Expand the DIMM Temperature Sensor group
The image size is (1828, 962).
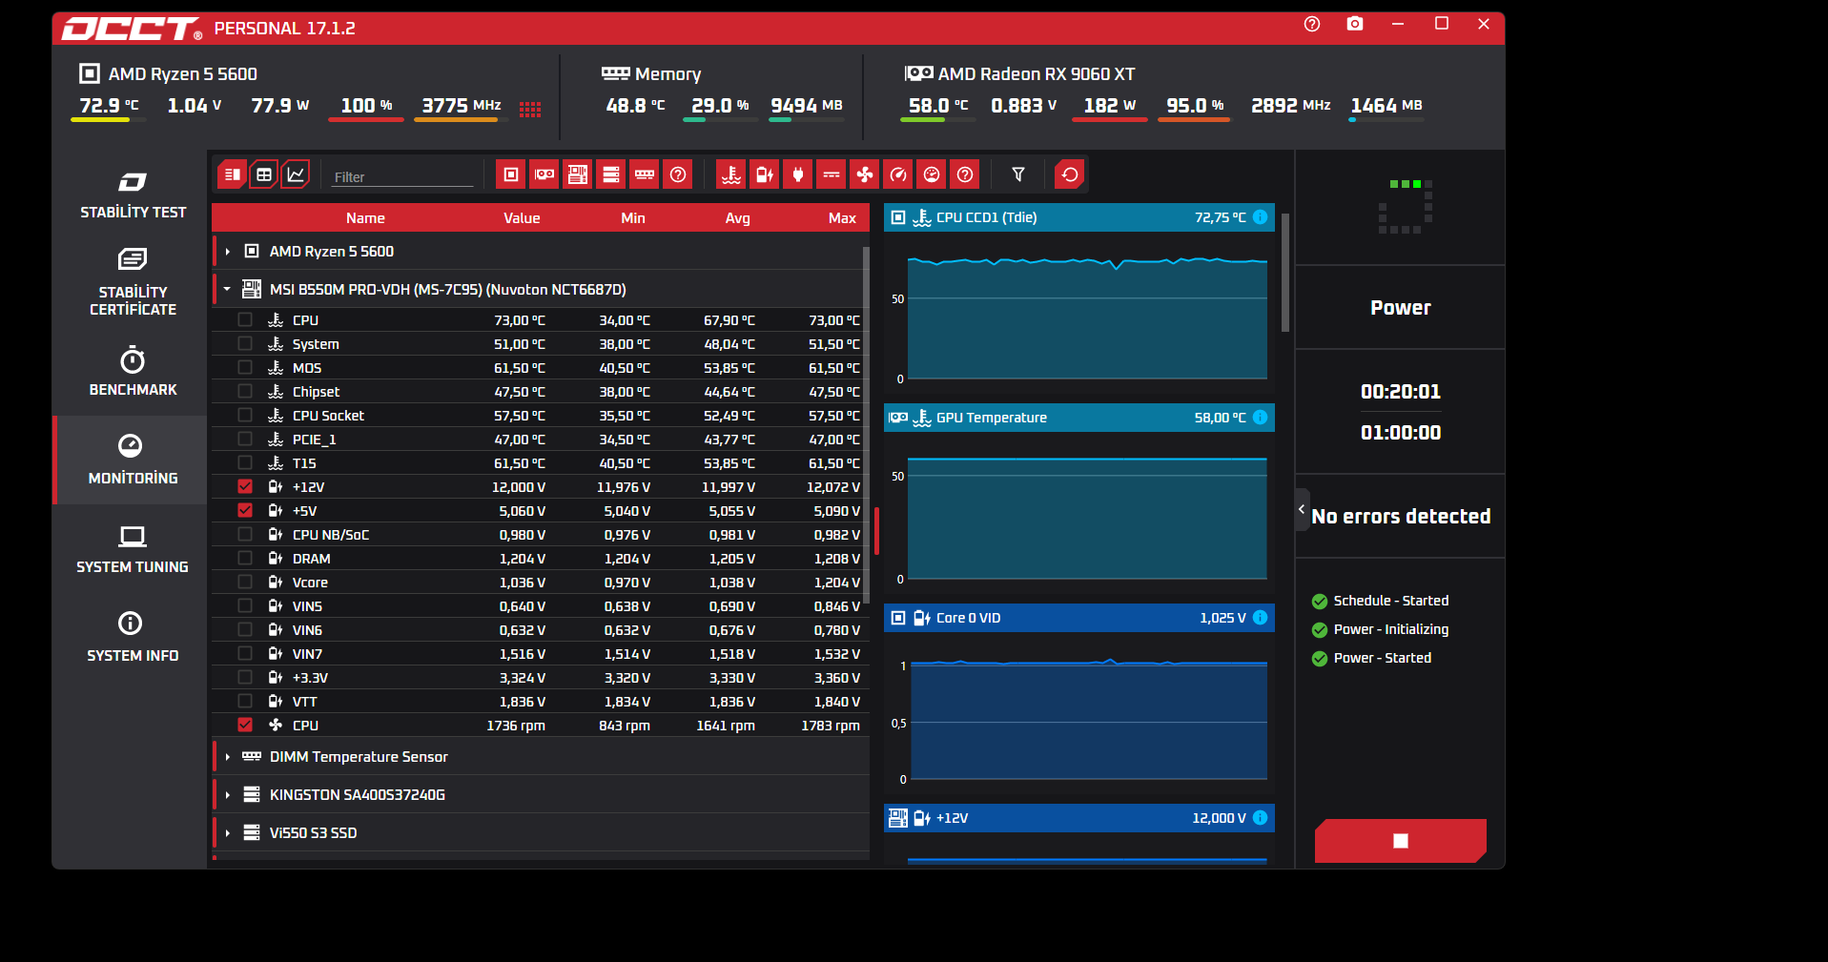click(x=228, y=757)
